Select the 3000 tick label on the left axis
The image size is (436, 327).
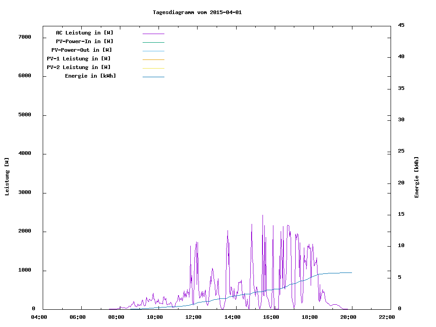(25, 193)
